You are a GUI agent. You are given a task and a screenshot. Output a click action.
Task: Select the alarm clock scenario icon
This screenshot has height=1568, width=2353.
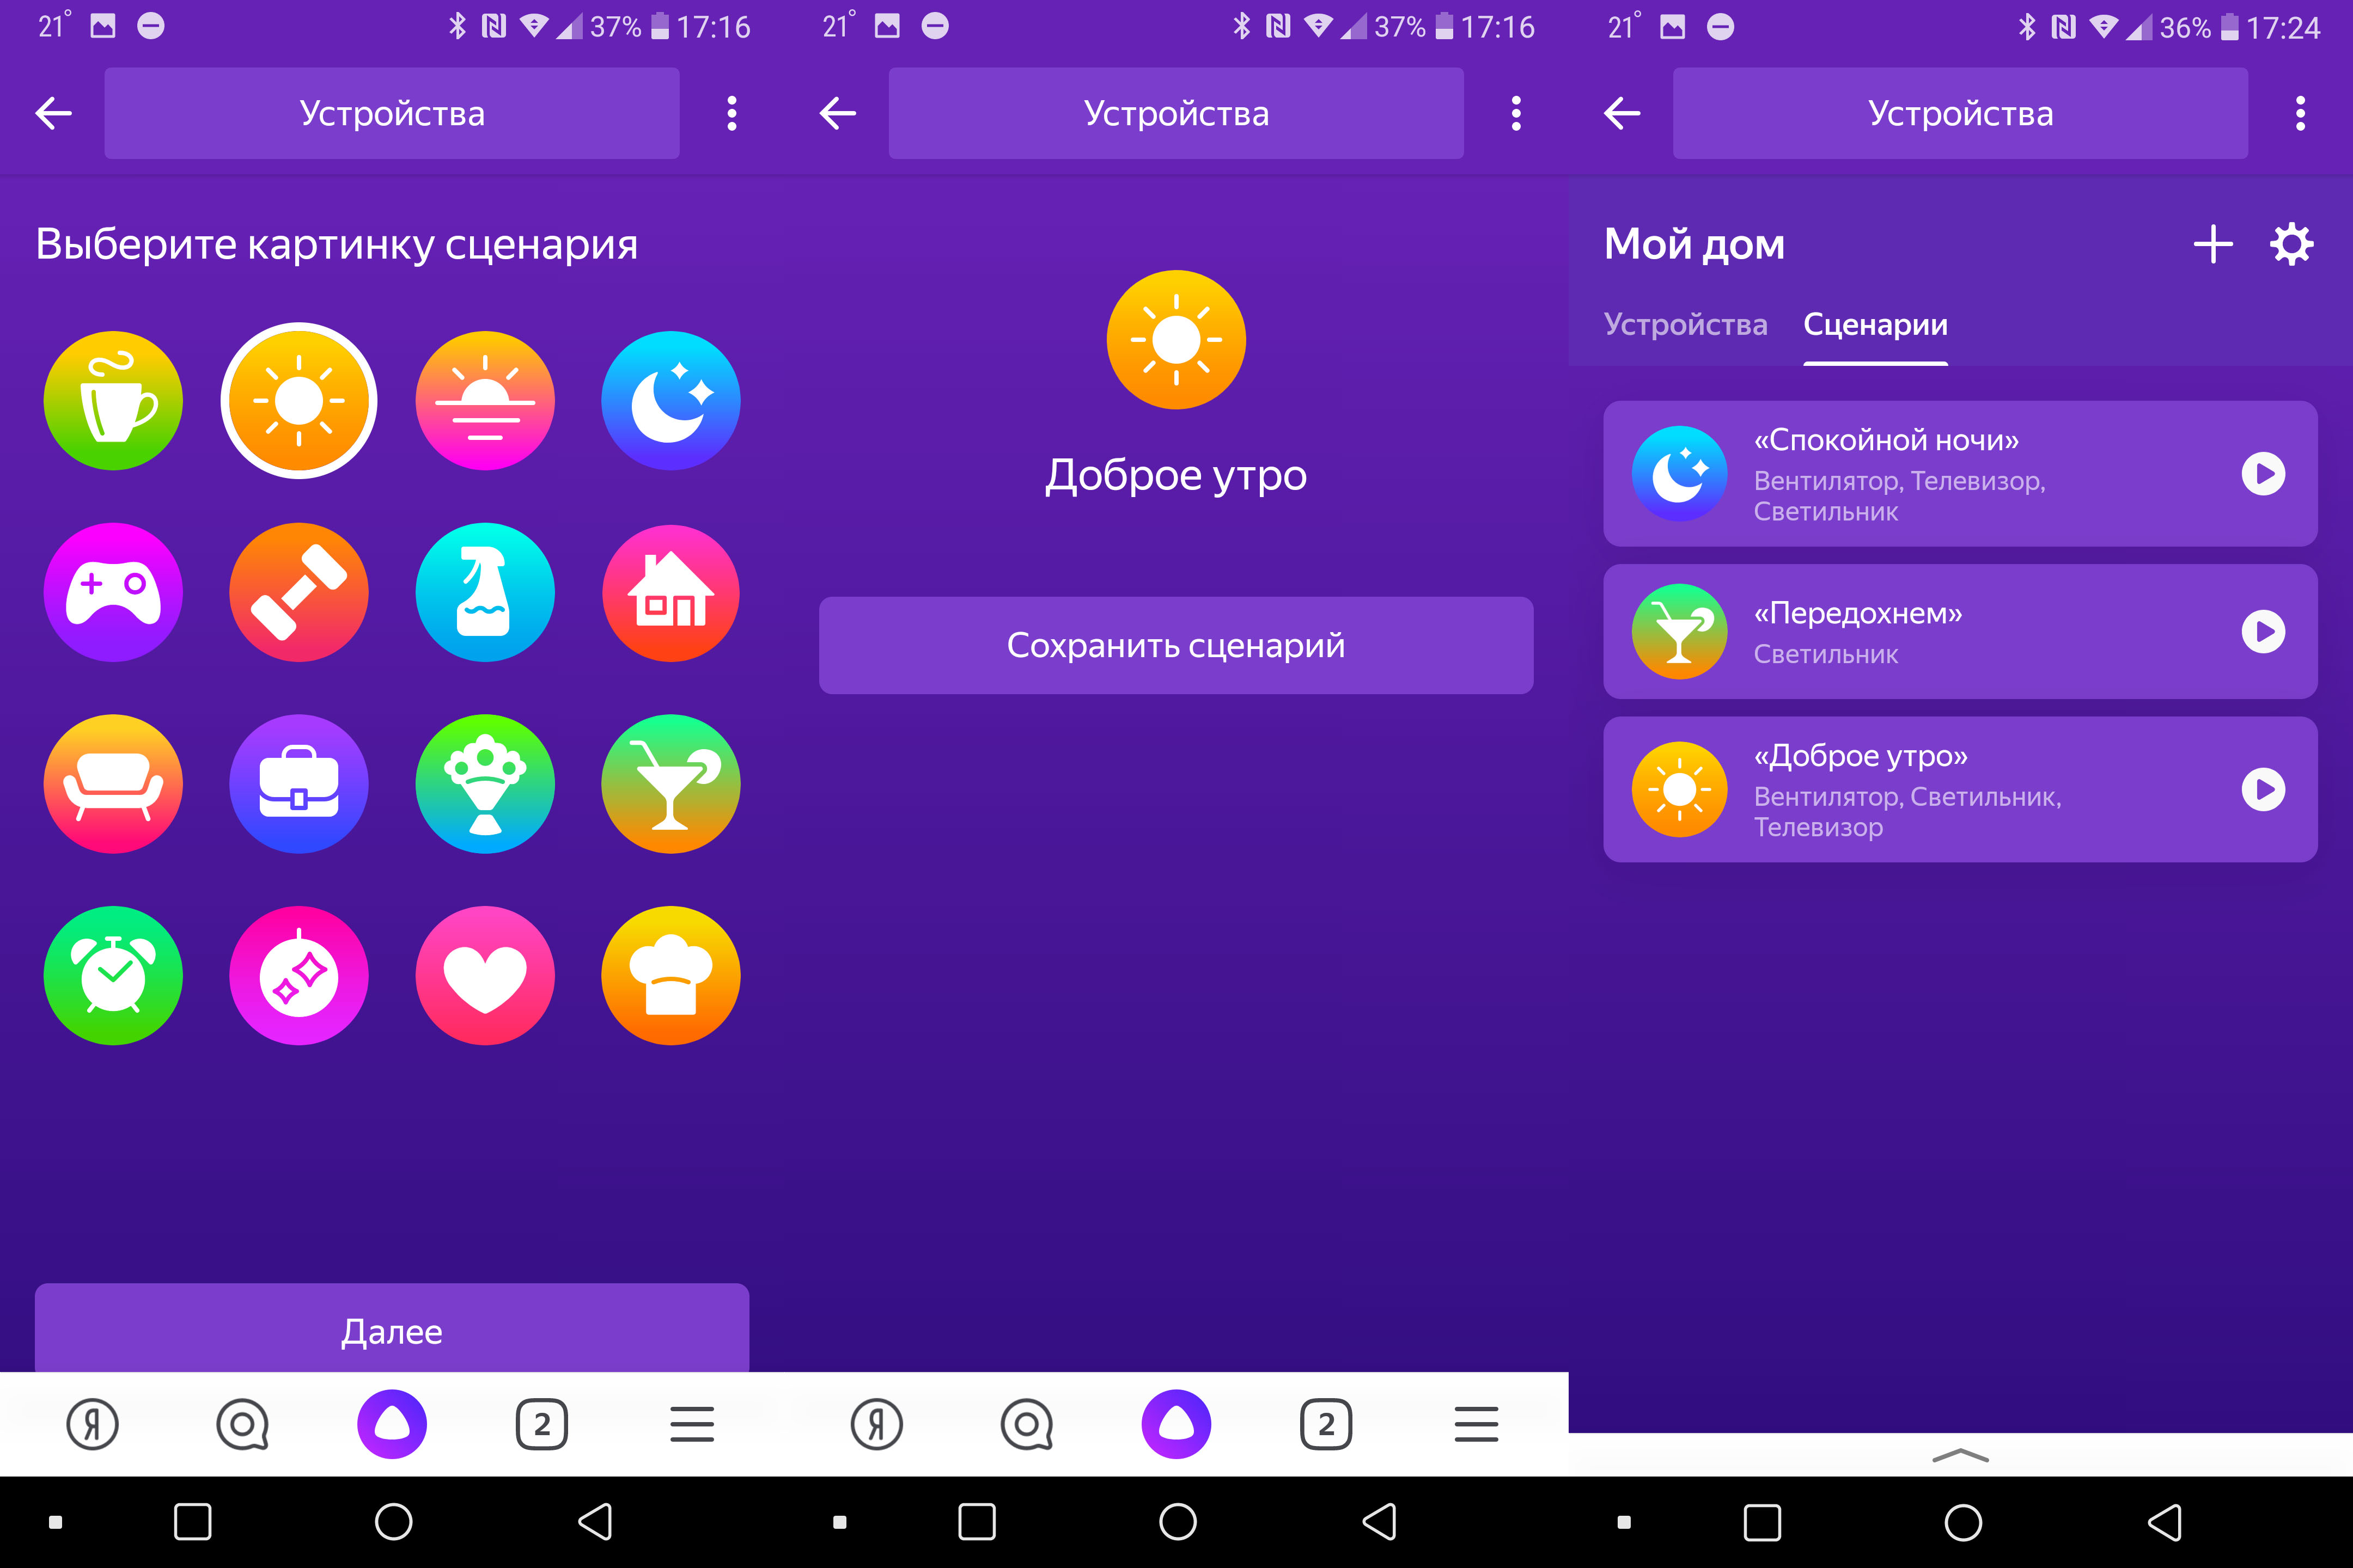[113, 976]
